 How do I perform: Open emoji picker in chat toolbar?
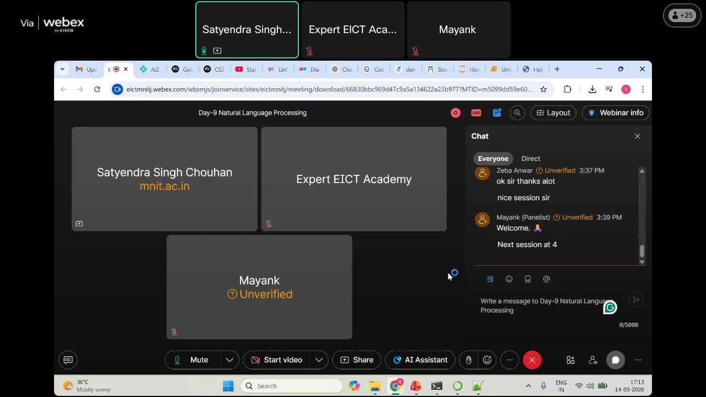point(509,279)
